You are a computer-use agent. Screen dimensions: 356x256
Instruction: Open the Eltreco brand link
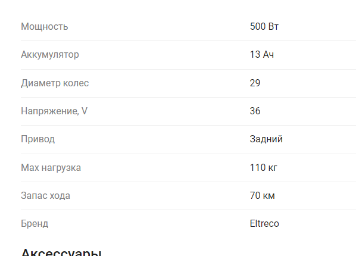pyautogui.click(x=264, y=224)
